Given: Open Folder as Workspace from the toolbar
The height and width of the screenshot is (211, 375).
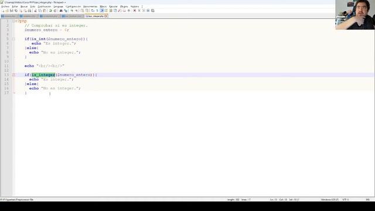Looking at the screenshot, I should point(124,11).
